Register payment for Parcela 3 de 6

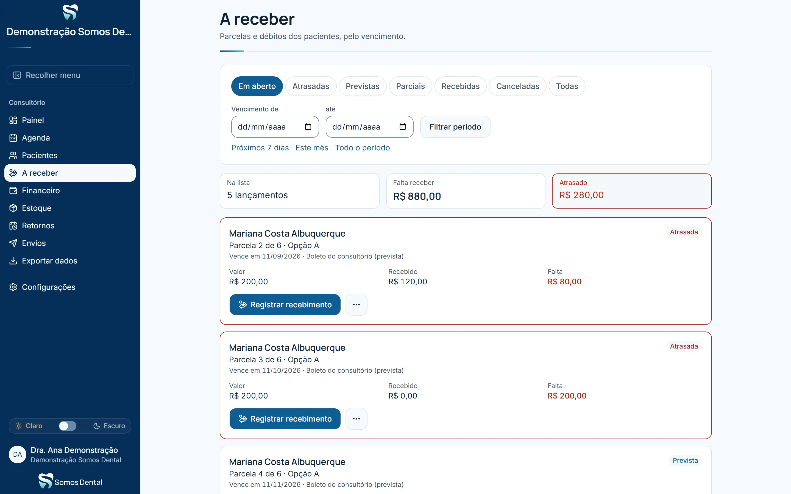285,419
